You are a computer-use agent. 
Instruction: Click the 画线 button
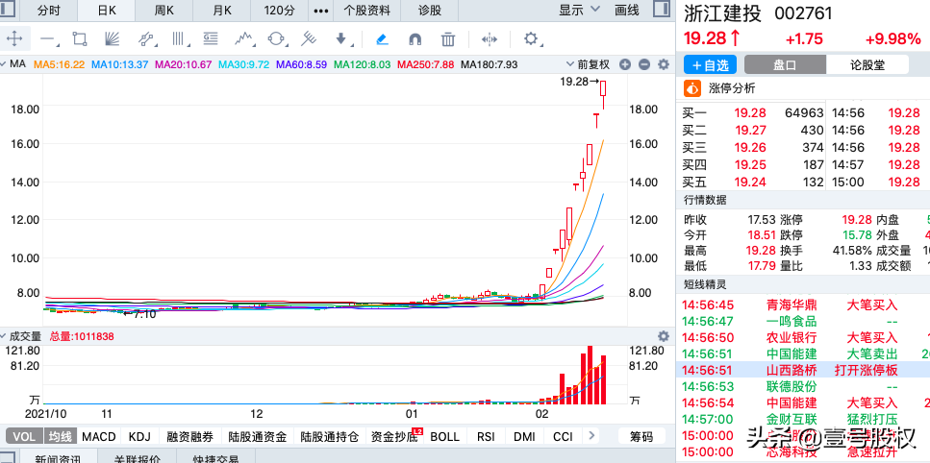click(x=627, y=10)
